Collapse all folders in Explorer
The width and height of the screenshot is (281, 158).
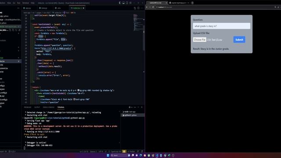[x=19, y=30]
